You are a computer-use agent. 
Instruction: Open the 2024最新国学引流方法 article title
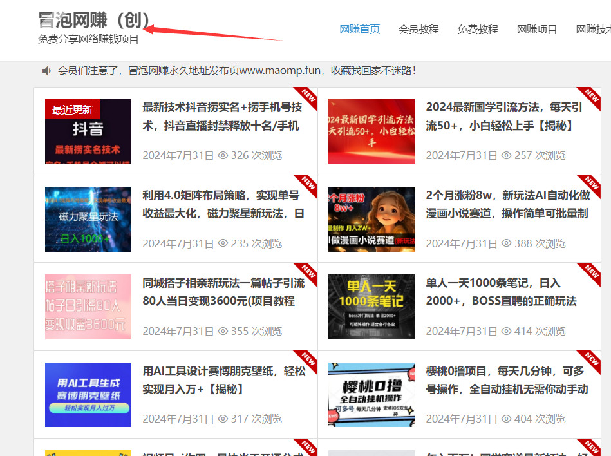pyautogui.click(x=504, y=116)
